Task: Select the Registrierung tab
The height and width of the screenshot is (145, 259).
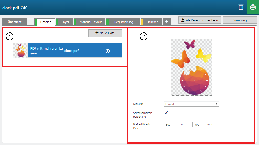Action: click(x=123, y=22)
